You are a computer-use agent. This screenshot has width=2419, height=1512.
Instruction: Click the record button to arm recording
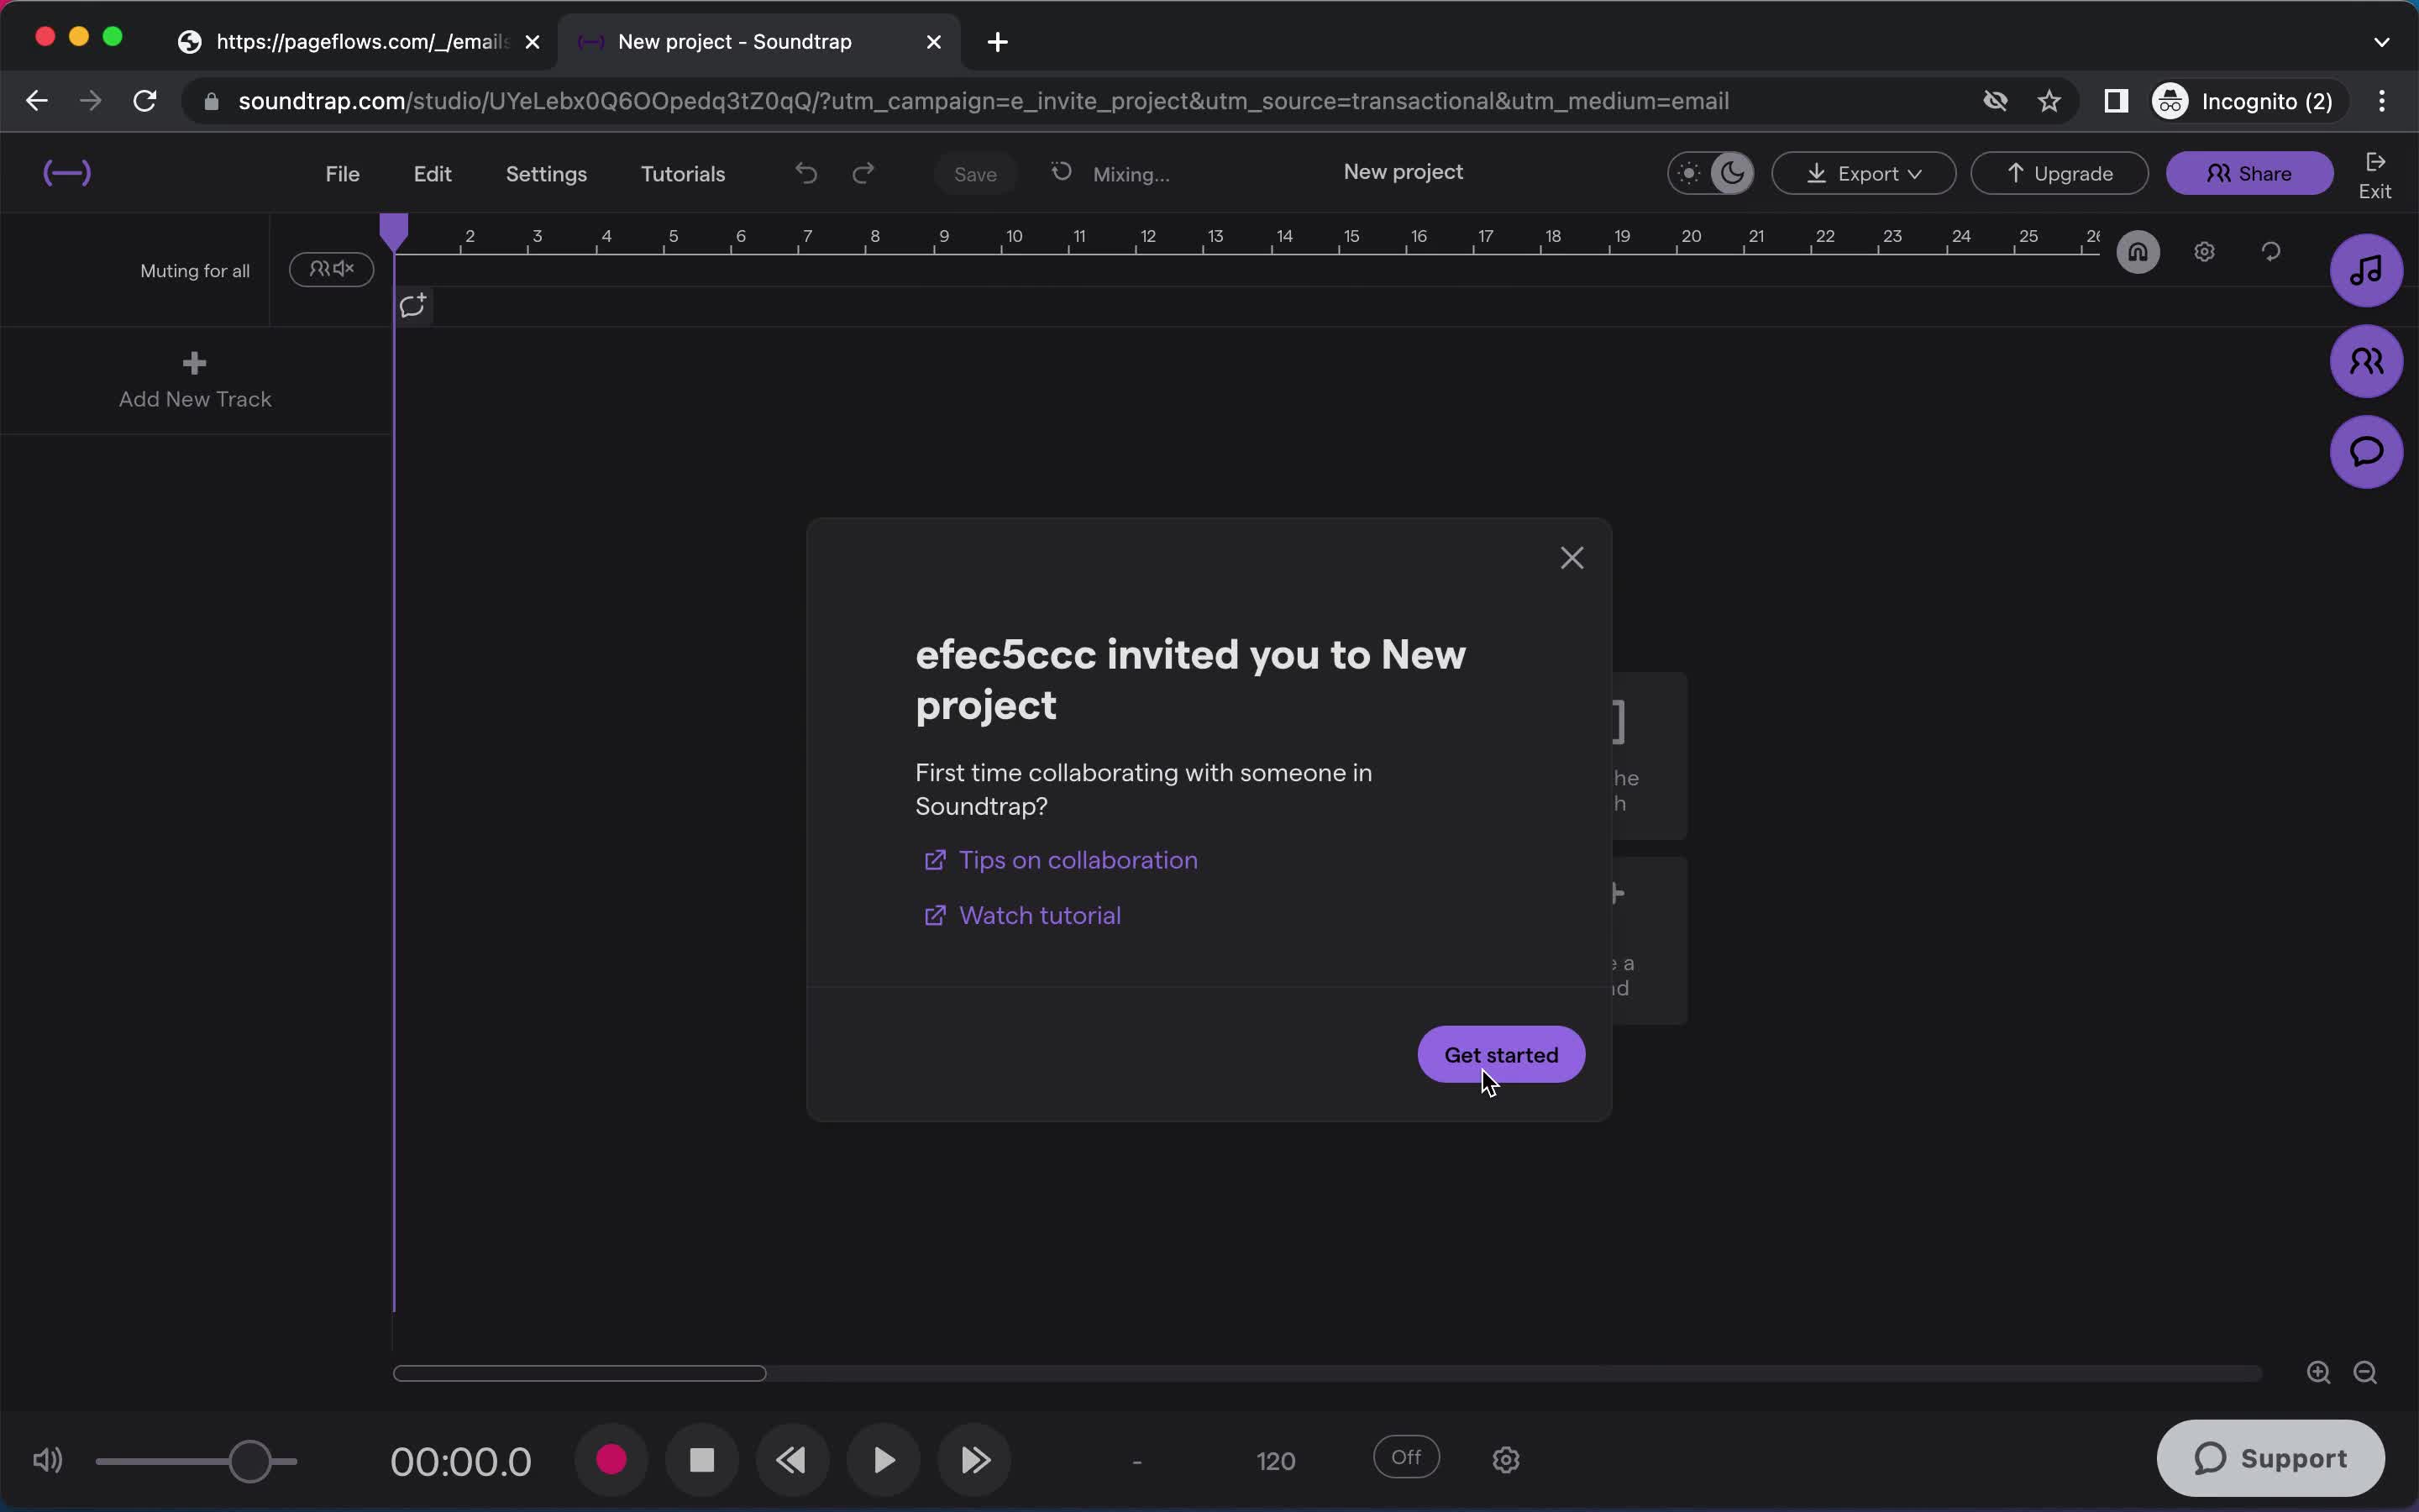pos(611,1460)
